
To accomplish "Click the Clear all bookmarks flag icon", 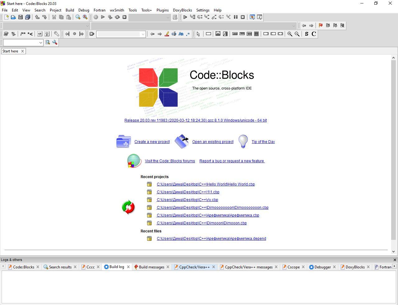I will click(x=342, y=26).
